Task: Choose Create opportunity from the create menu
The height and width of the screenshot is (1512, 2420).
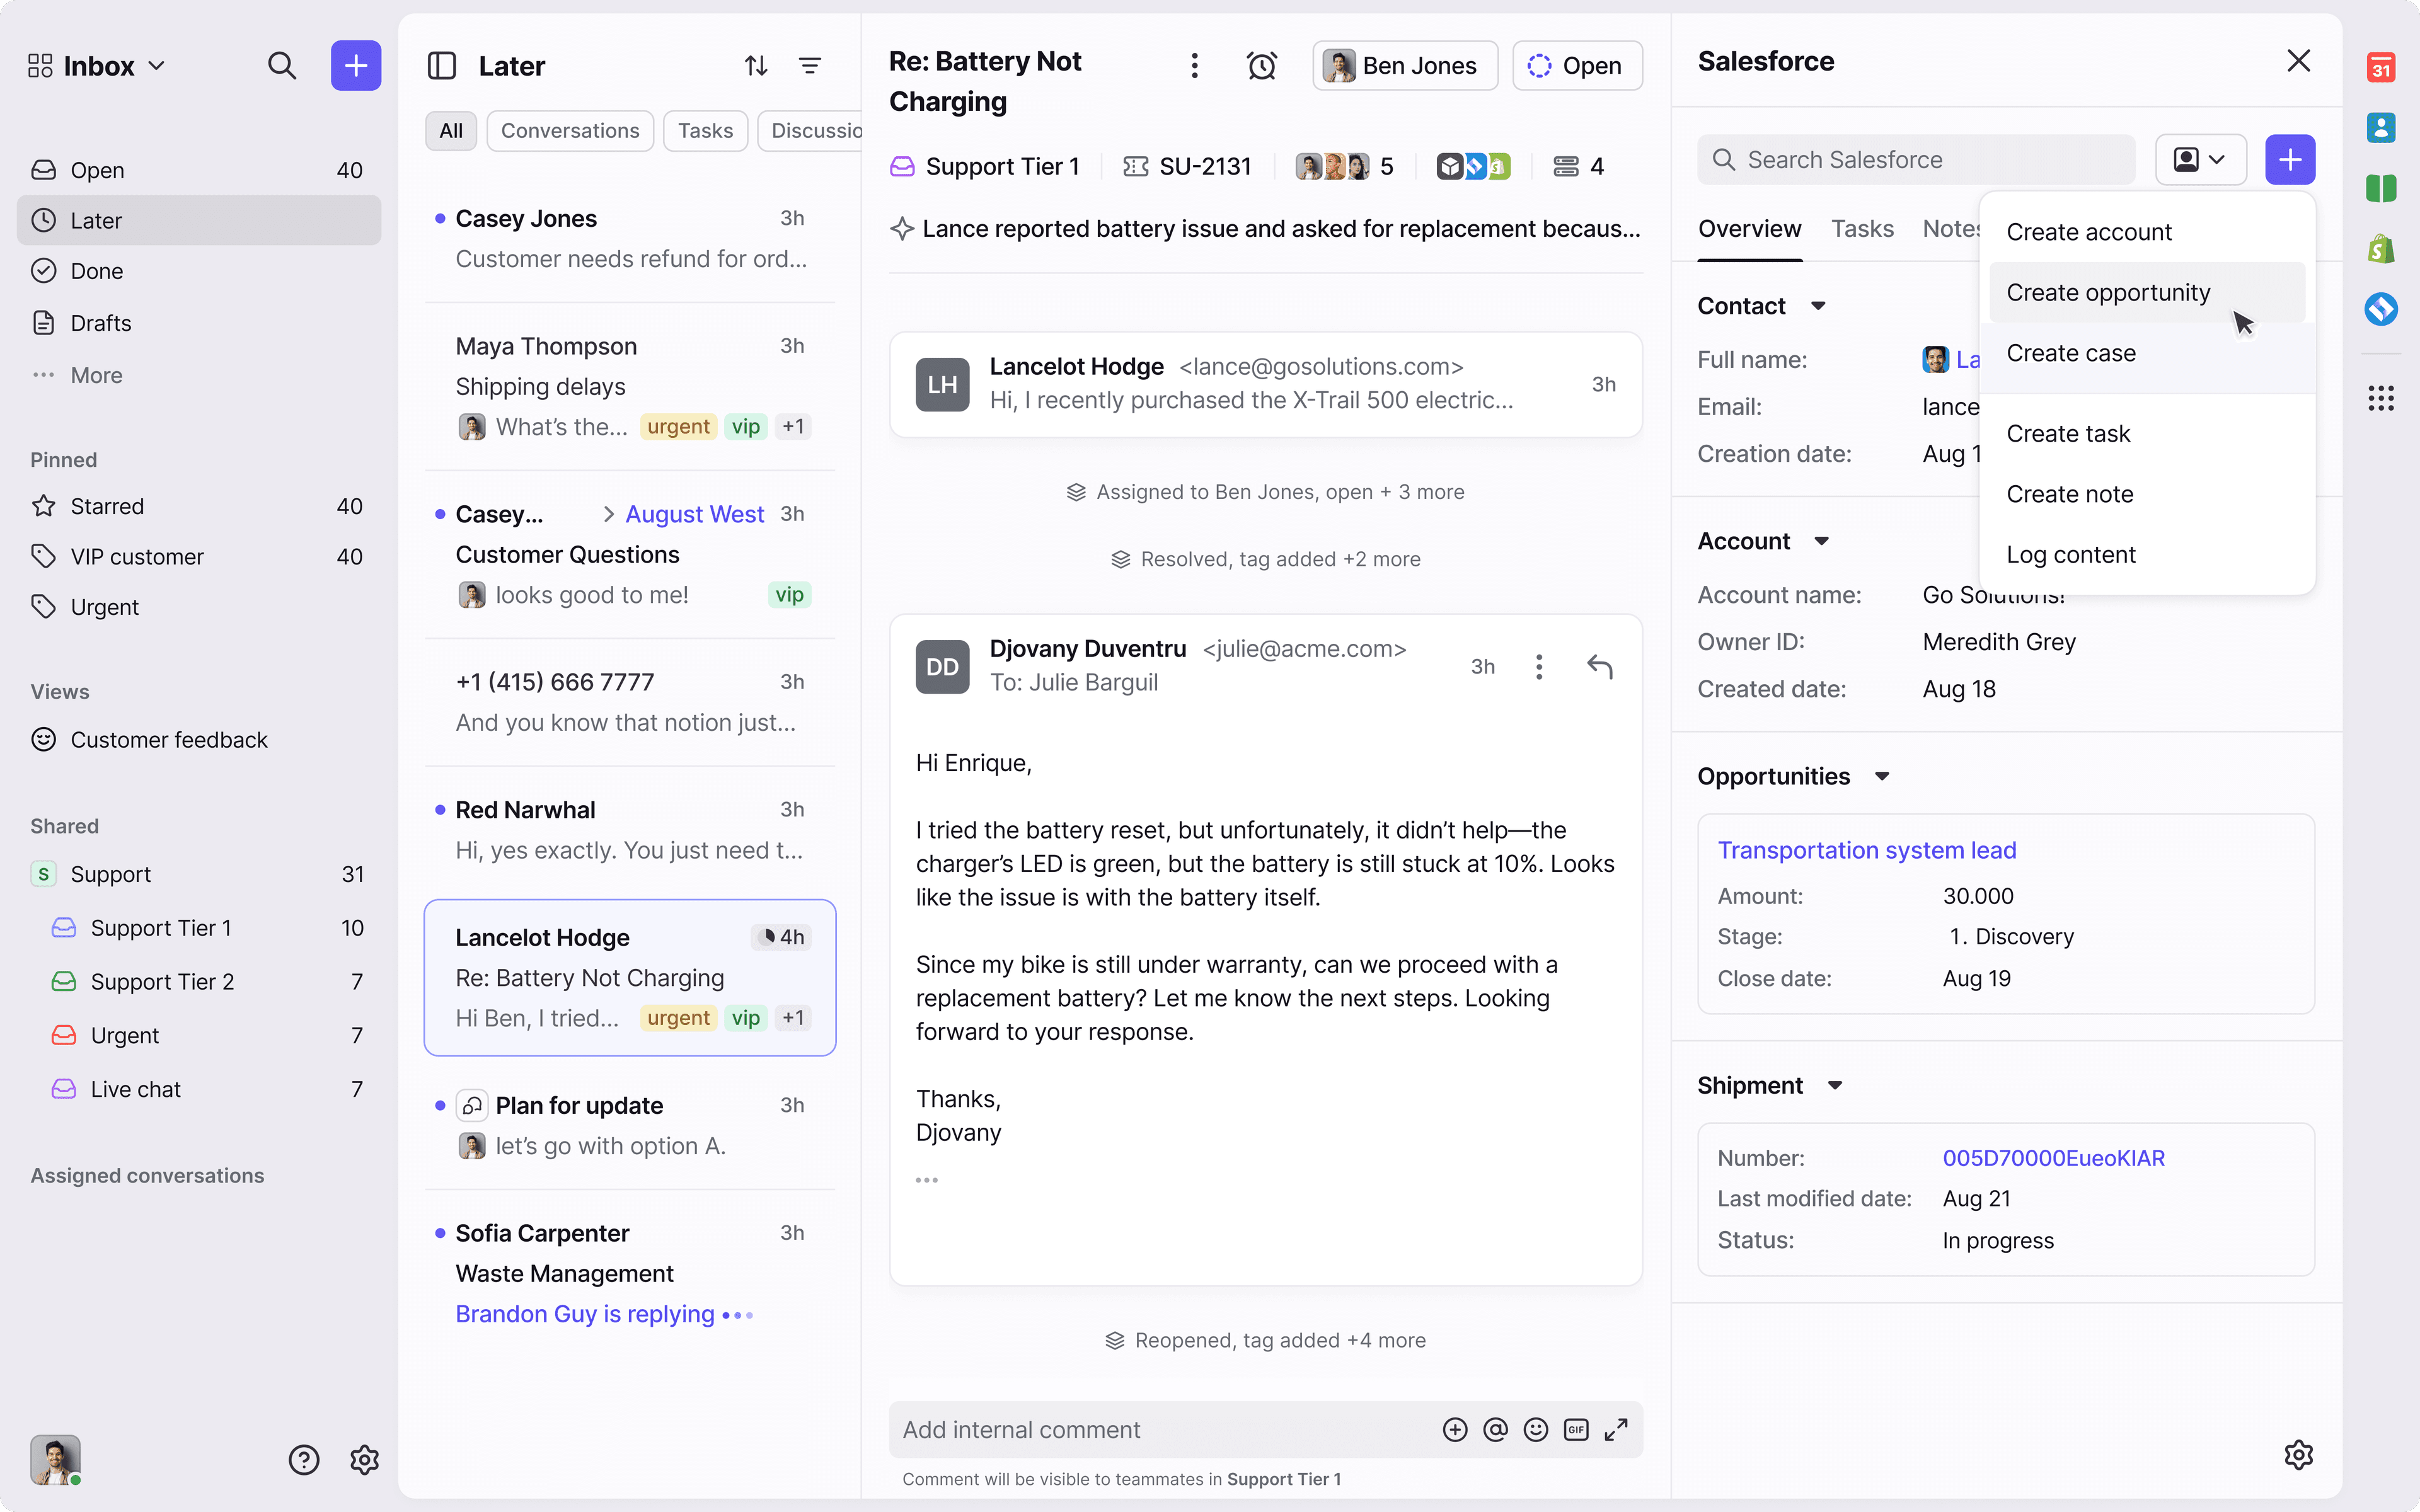Action: (2107, 292)
